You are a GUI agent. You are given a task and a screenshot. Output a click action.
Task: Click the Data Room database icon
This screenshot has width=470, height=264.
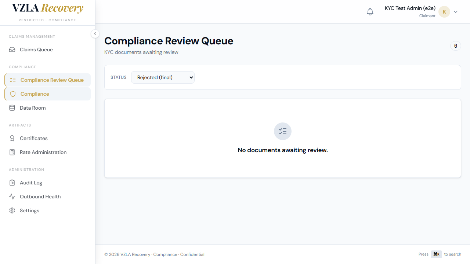click(12, 108)
